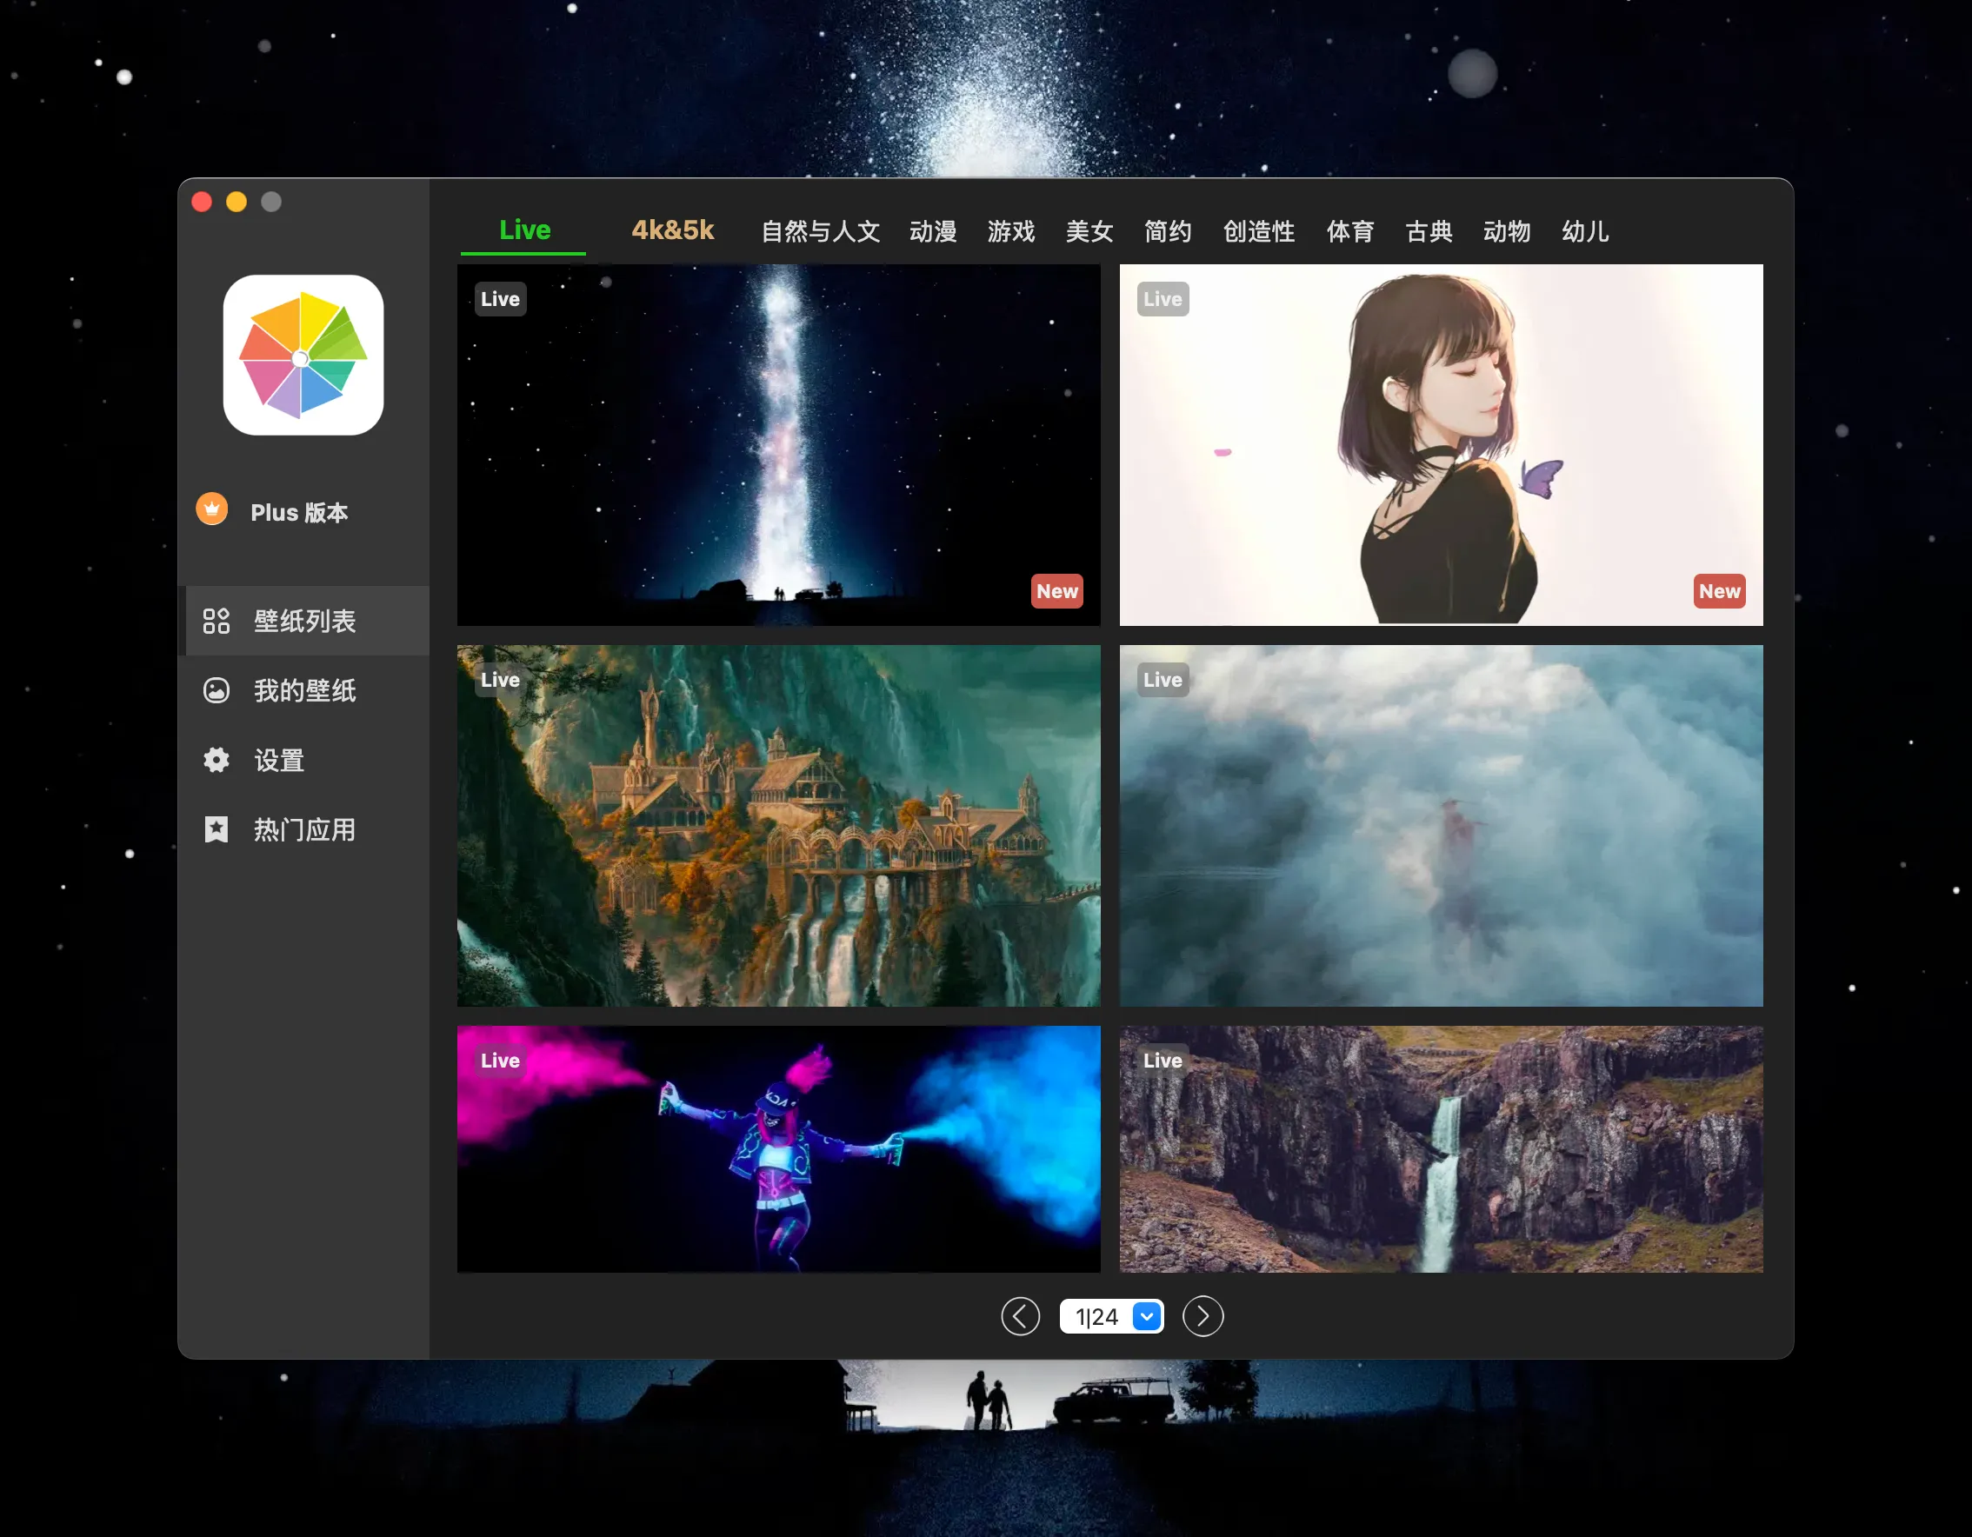Open the 1|24 page selector dropdown
The height and width of the screenshot is (1537, 1972).
[x=1146, y=1316]
